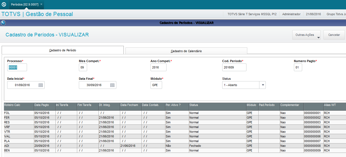Click the Fechado status cell
This screenshot has width=346, height=157.
[217, 146]
